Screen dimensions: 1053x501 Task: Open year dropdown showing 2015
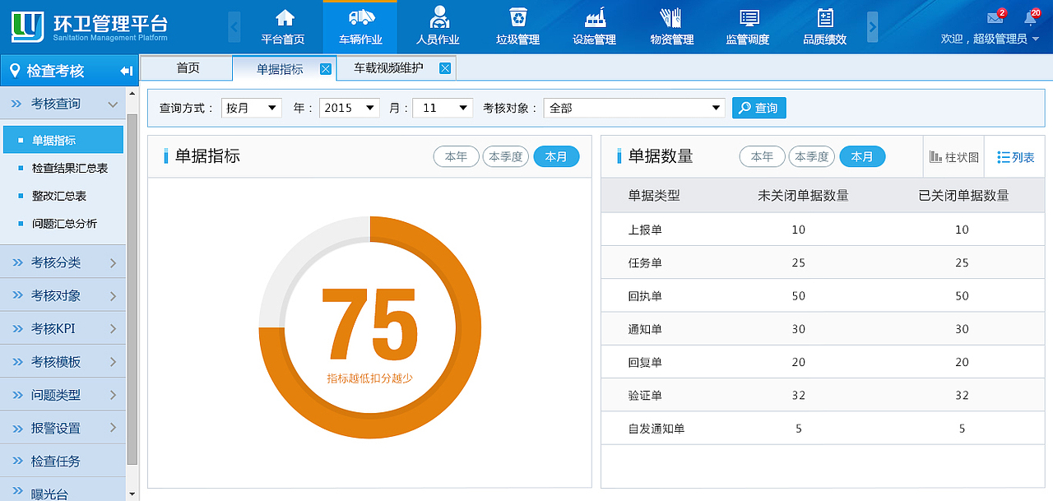point(350,108)
